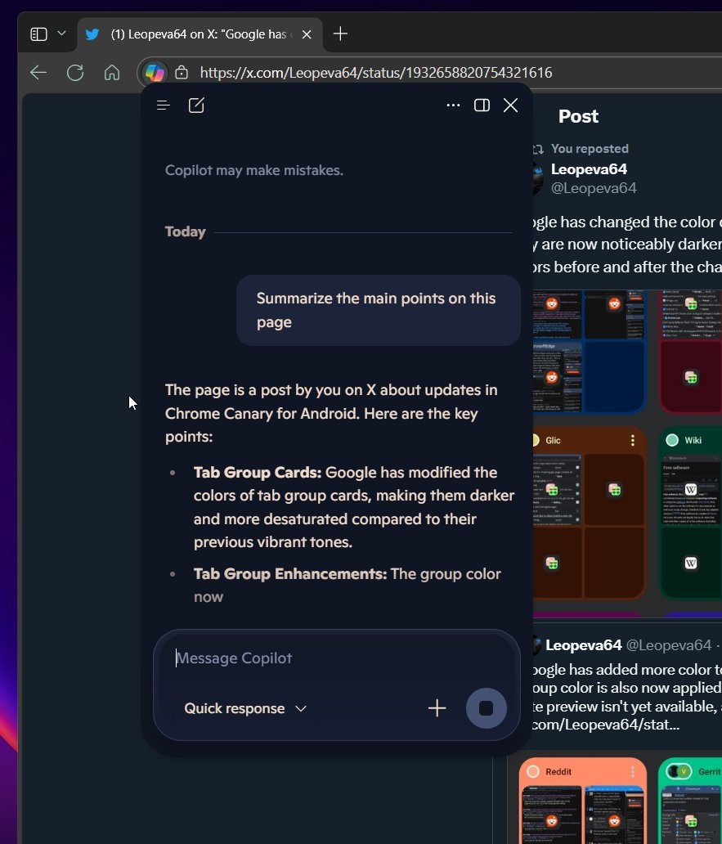Viewport: 722px width, 844px height.
Task: Start a new Copilot chat
Action: tap(196, 105)
